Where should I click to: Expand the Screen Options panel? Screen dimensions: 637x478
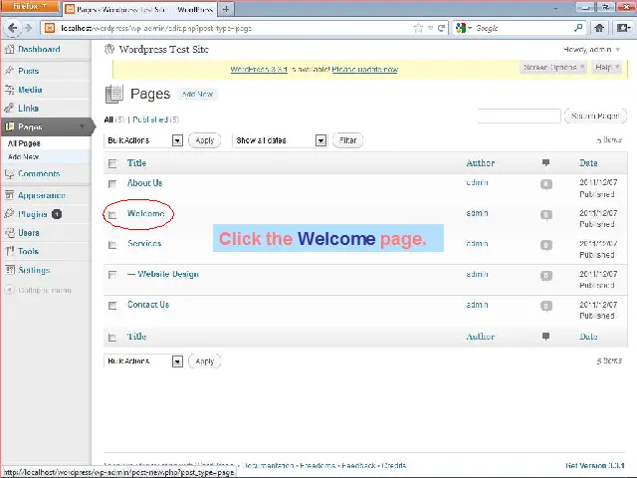tap(553, 67)
